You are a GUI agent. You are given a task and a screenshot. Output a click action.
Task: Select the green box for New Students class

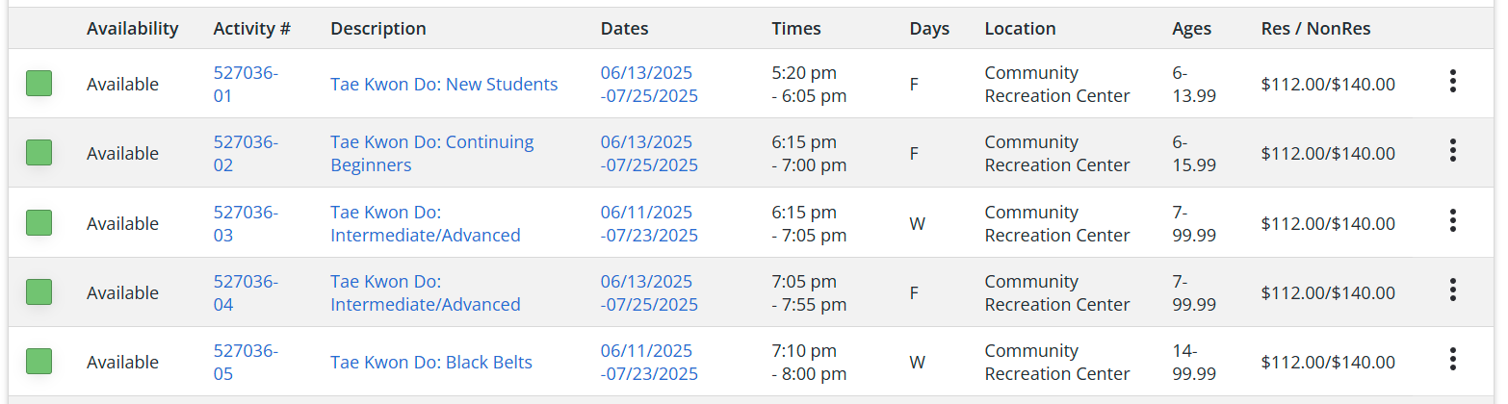39,84
